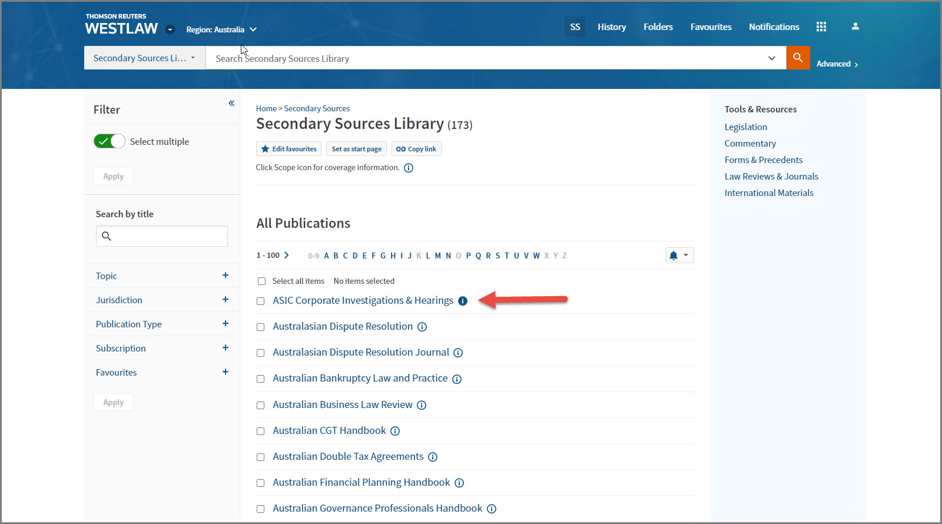Open scope info for Australian Business Law Review
The image size is (942, 524).
click(422, 405)
